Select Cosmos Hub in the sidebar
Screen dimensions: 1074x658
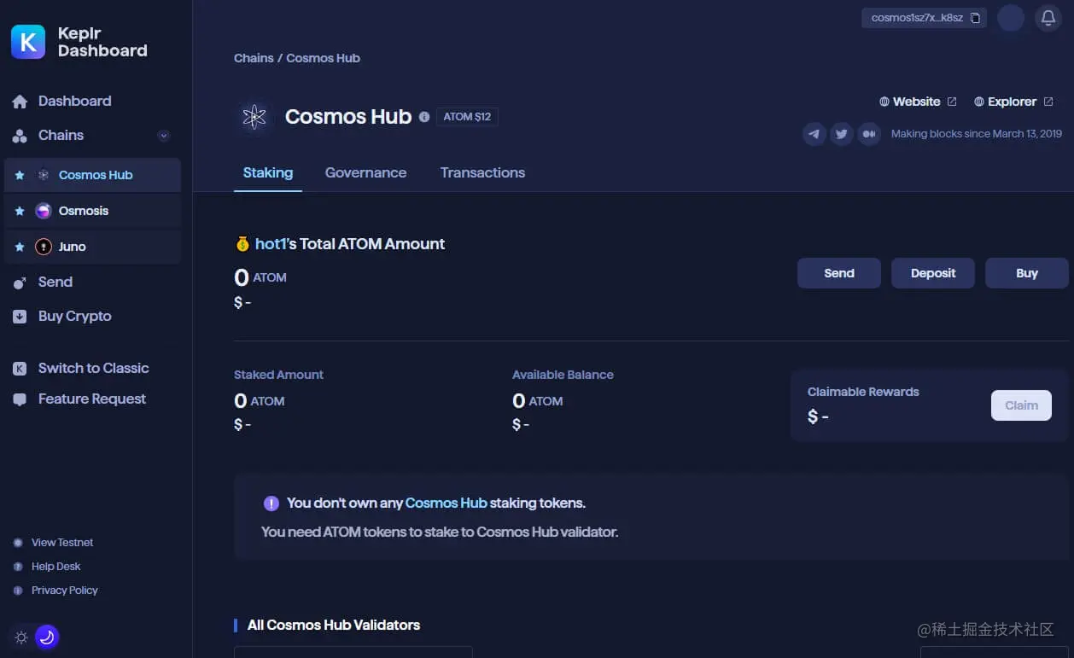[x=92, y=175]
